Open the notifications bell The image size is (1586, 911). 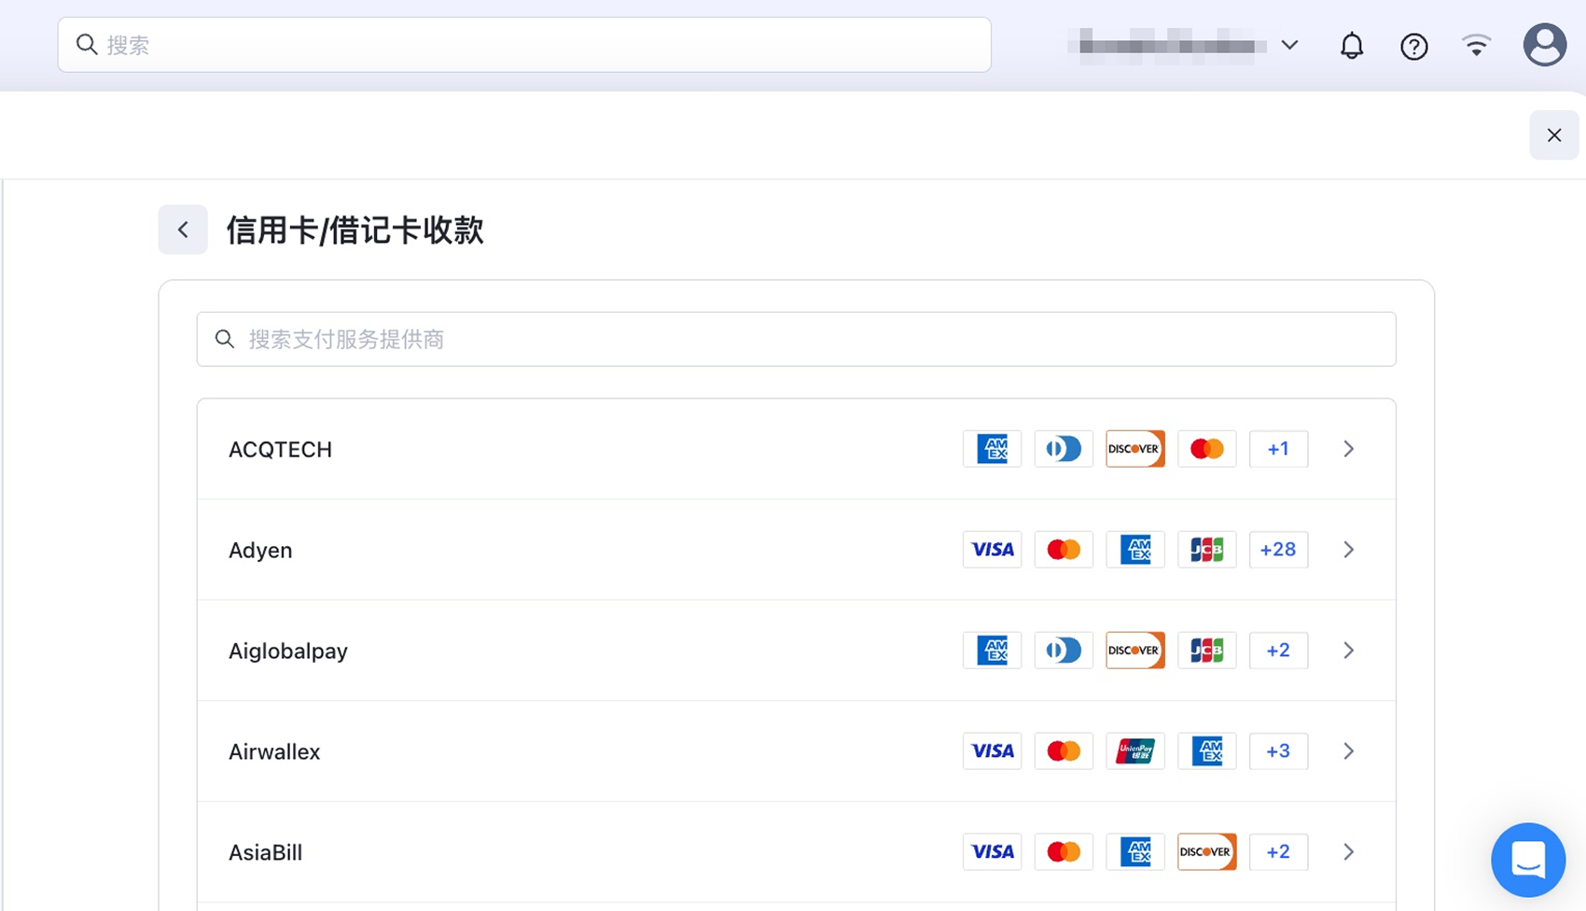pos(1352,45)
